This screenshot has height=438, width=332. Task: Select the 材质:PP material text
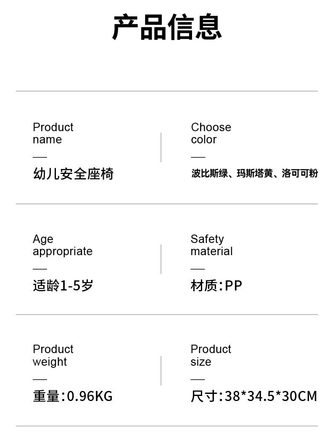point(216,286)
